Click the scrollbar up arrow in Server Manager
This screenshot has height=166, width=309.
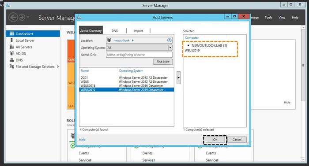(x=303, y=28)
